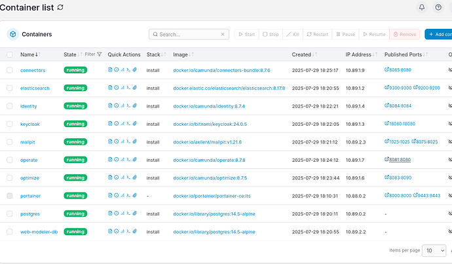
Task: Click the Restart button
Action: (317, 34)
